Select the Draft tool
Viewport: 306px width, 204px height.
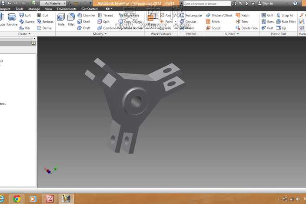[x=84, y=28]
